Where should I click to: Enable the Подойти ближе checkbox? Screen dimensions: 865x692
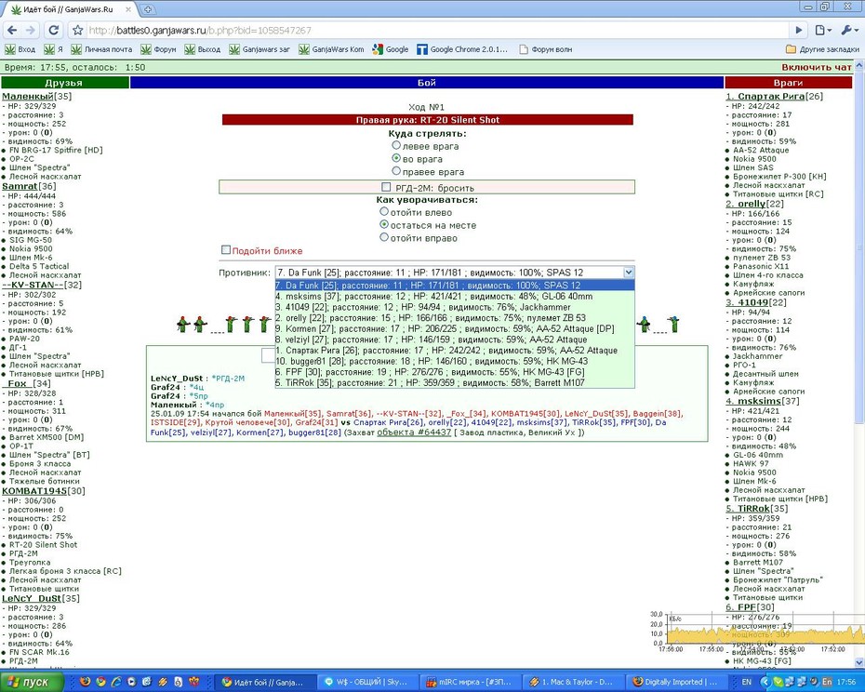226,250
